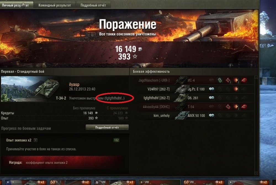Viewport: 276px width, 185px height.
Task: Click the damage dealt icon for 44vasiliy44
Action: coord(236,107)
